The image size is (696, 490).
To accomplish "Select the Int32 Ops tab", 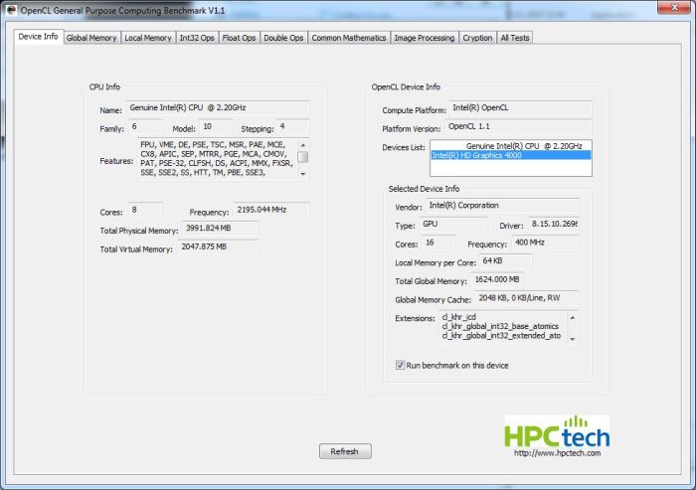I will tap(197, 38).
